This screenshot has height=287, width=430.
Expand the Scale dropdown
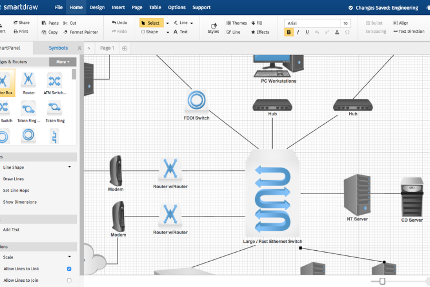click(x=69, y=257)
